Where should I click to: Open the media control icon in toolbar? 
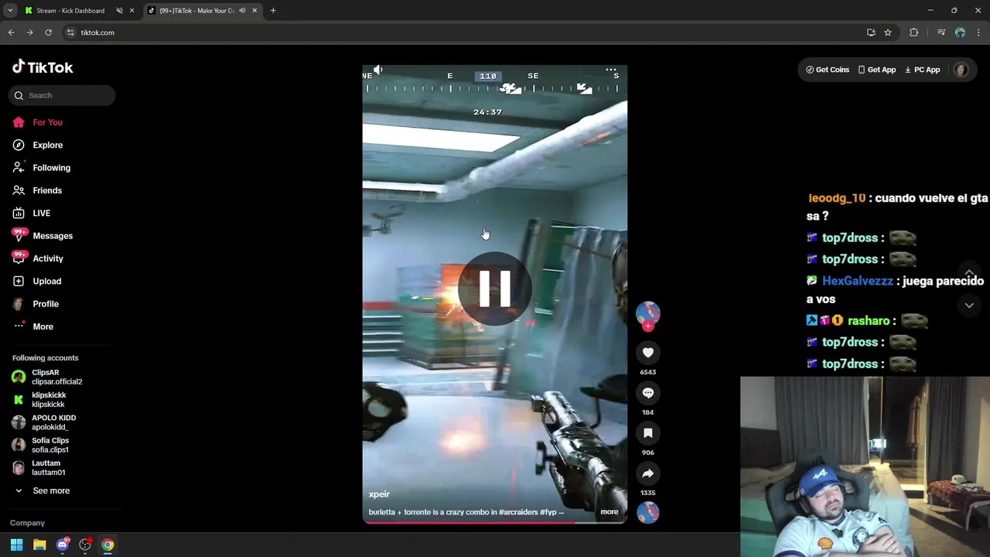click(x=941, y=32)
